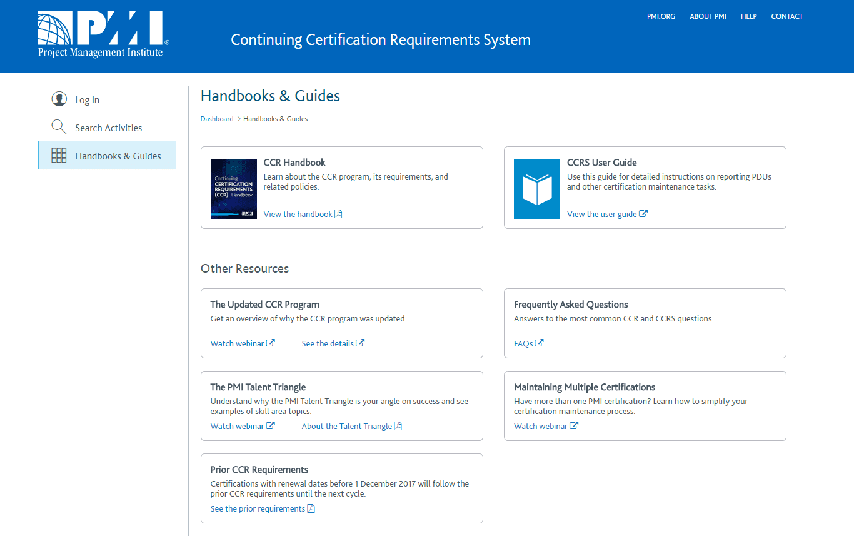Select Handbooks & Guides in the sidebar
Screen dimensions: 854x536
coord(107,156)
